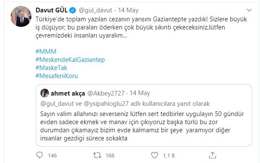Visit the @Akbey2727 handle

click(x=106, y=93)
